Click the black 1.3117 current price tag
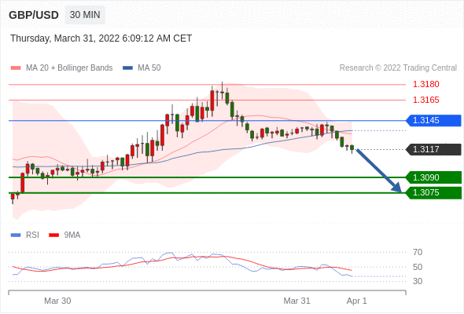 tap(433, 149)
